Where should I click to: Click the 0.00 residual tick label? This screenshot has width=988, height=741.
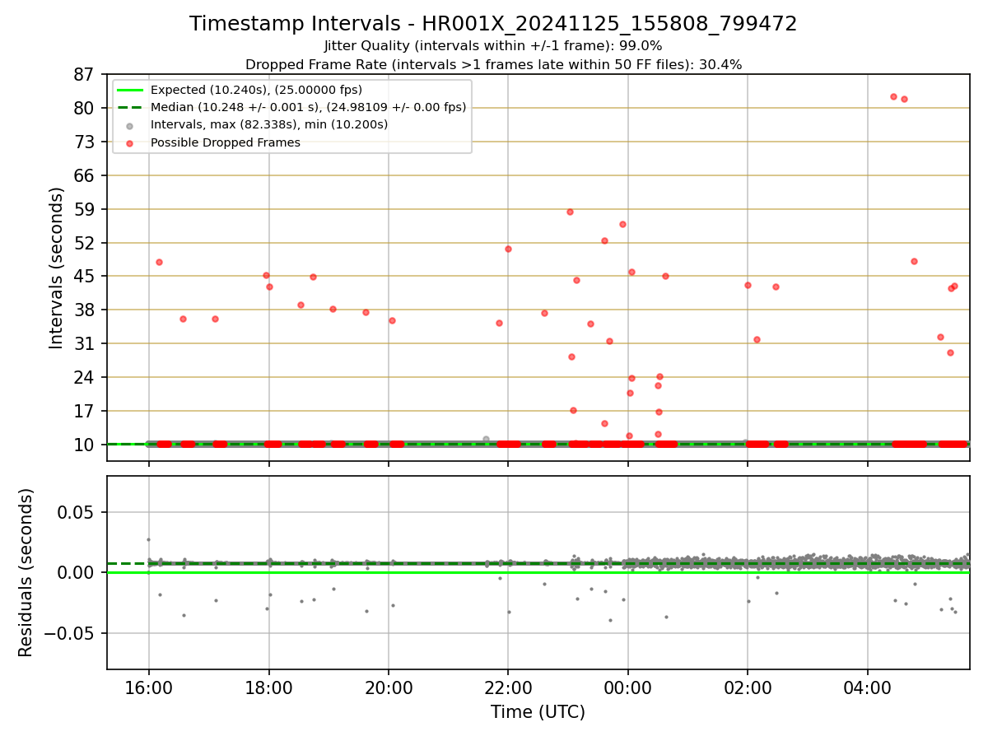pos(76,572)
